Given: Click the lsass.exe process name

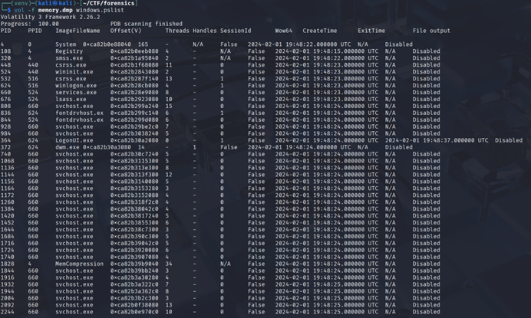Looking at the screenshot, I should 71,99.
